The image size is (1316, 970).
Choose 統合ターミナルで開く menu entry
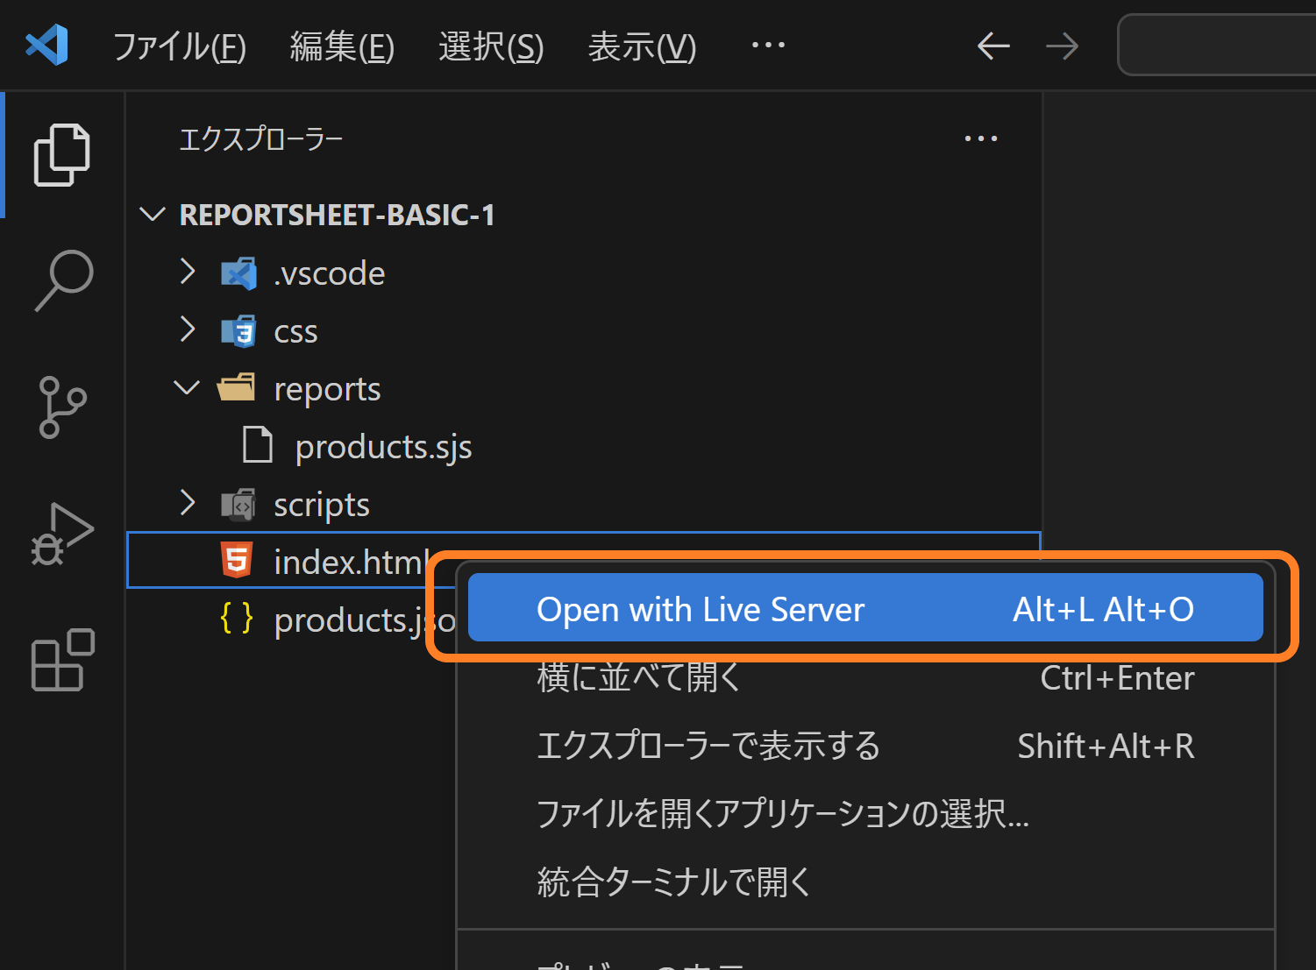click(x=865, y=881)
